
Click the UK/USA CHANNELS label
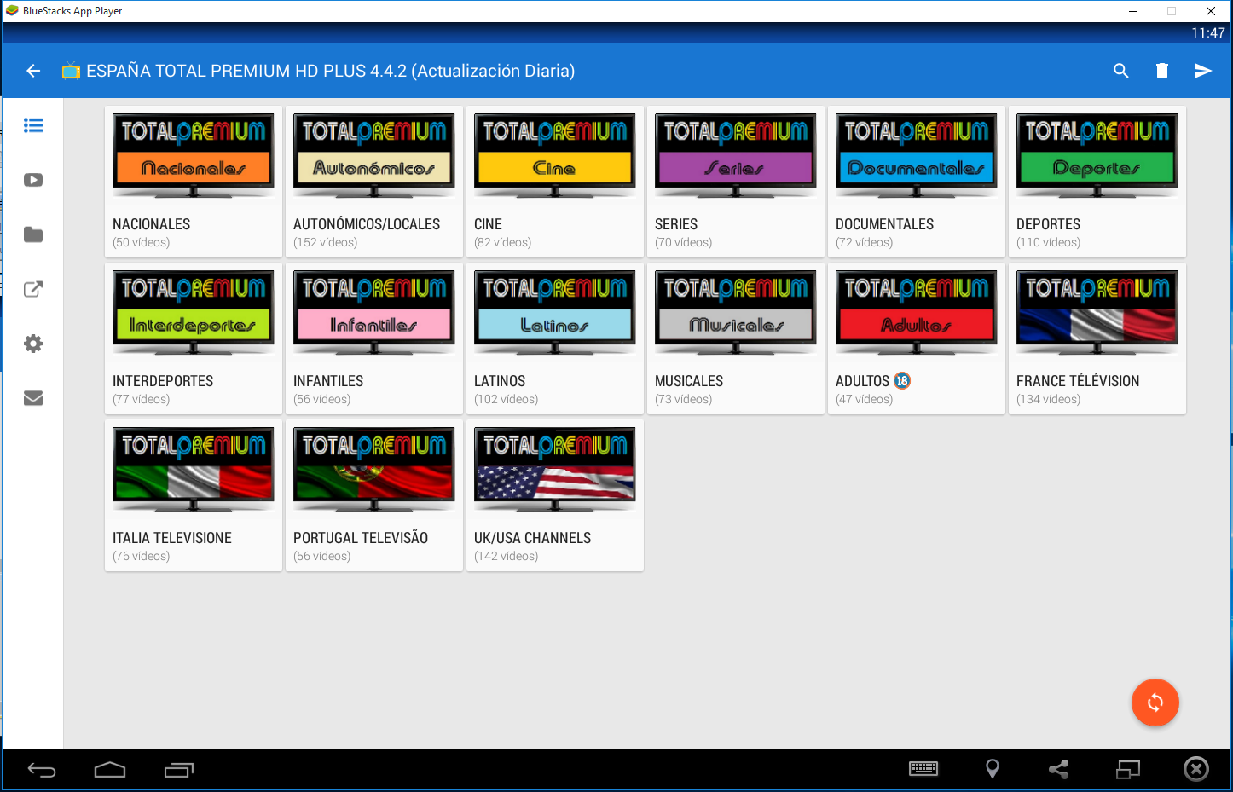pos(533,538)
